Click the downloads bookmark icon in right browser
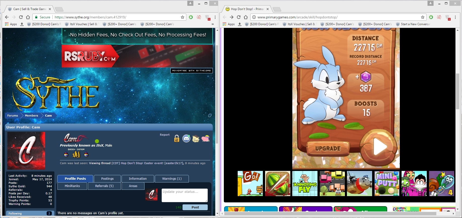The image size is (462, 218). coord(240,24)
